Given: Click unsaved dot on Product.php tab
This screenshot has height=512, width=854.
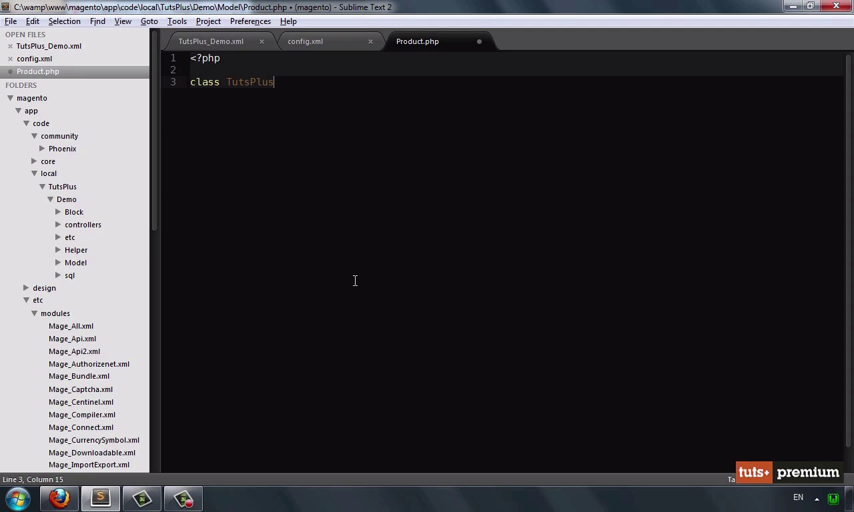Looking at the screenshot, I should [479, 41].
